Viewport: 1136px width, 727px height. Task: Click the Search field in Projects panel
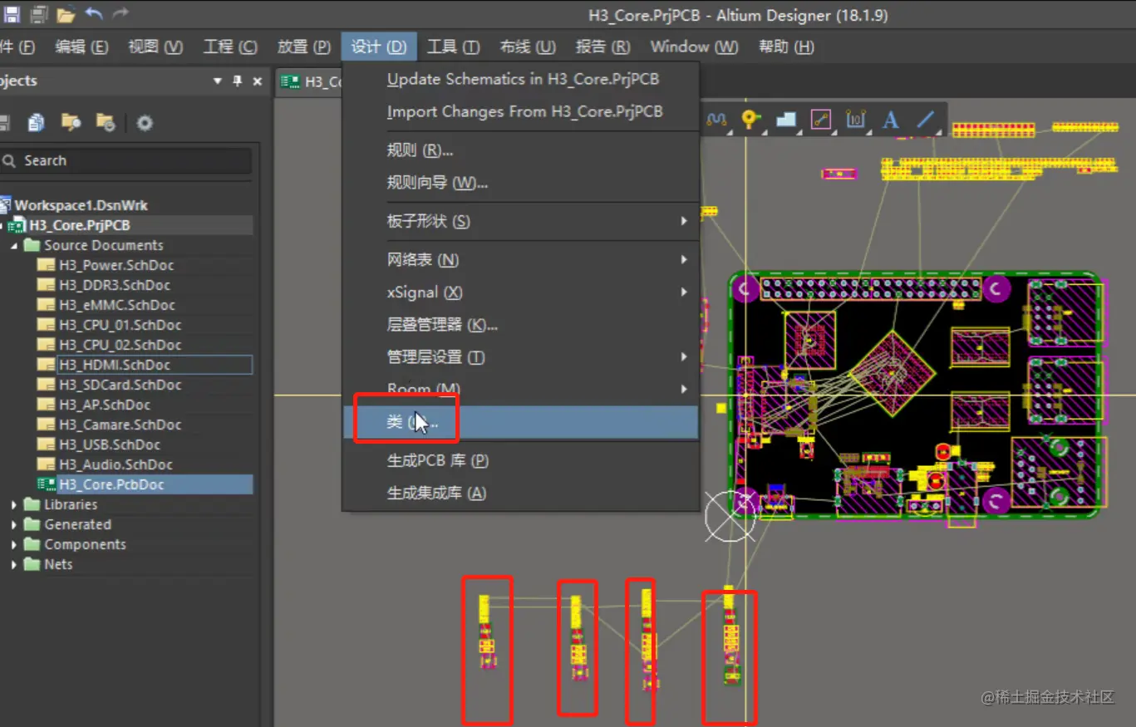[126, 160]
